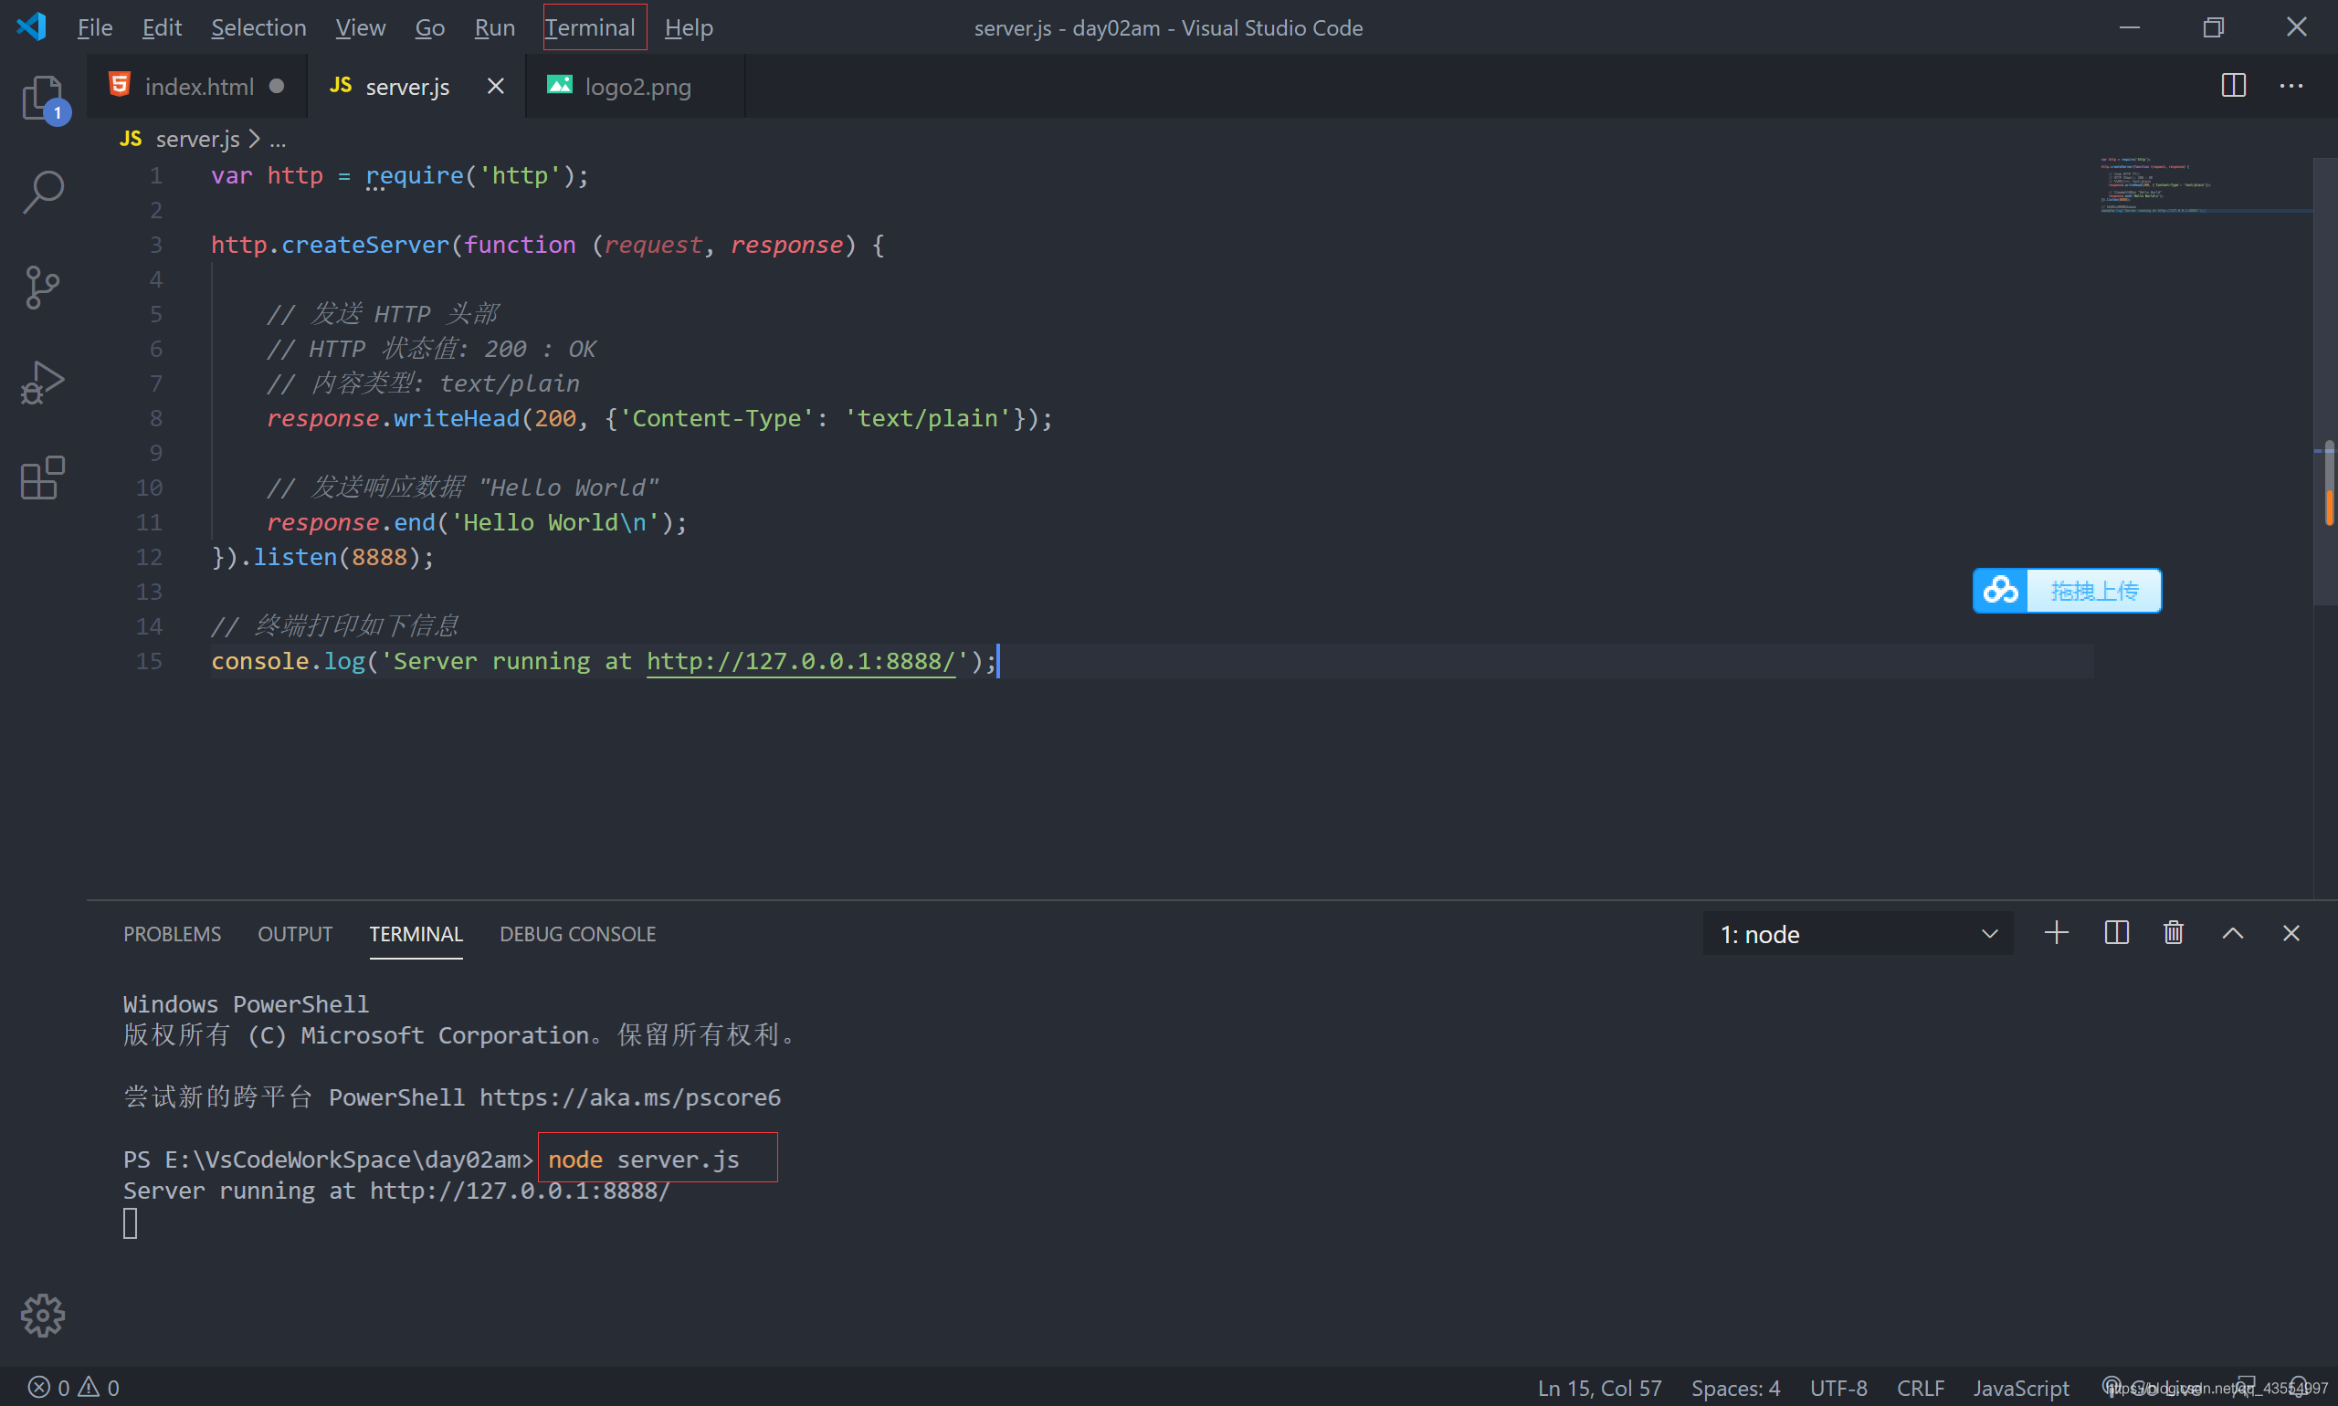Close the bottom terminal panel
2338x1406 pixels.
click(2291, 933)
